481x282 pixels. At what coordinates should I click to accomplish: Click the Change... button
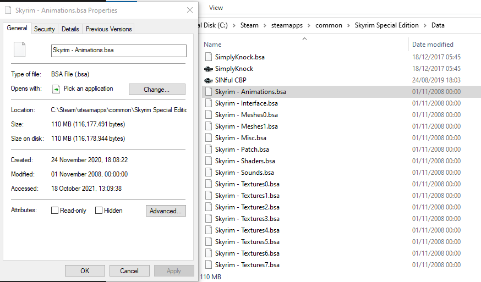(x=157, y=90)
